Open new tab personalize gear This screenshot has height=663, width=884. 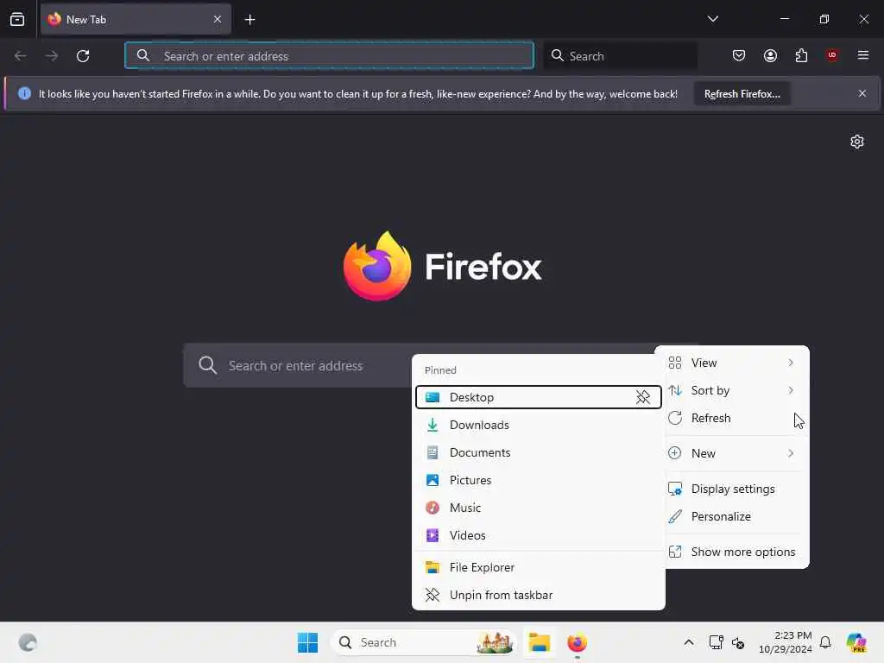857,142
